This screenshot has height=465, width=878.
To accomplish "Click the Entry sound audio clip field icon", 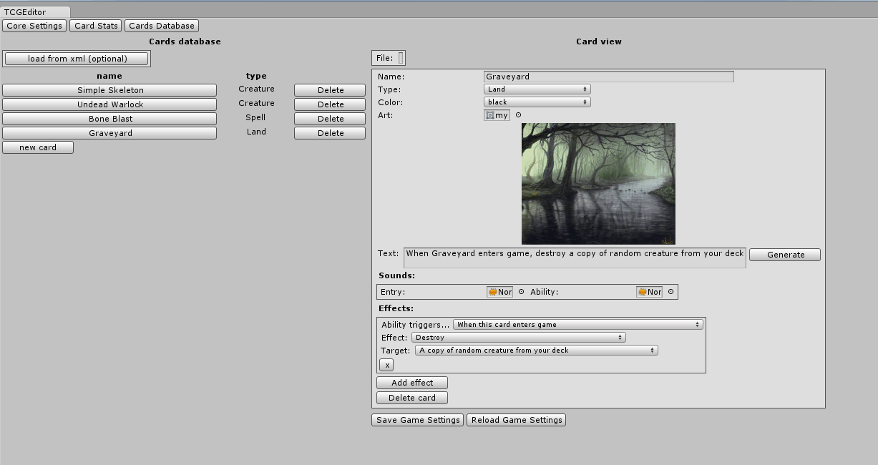I will coord(500,291).
